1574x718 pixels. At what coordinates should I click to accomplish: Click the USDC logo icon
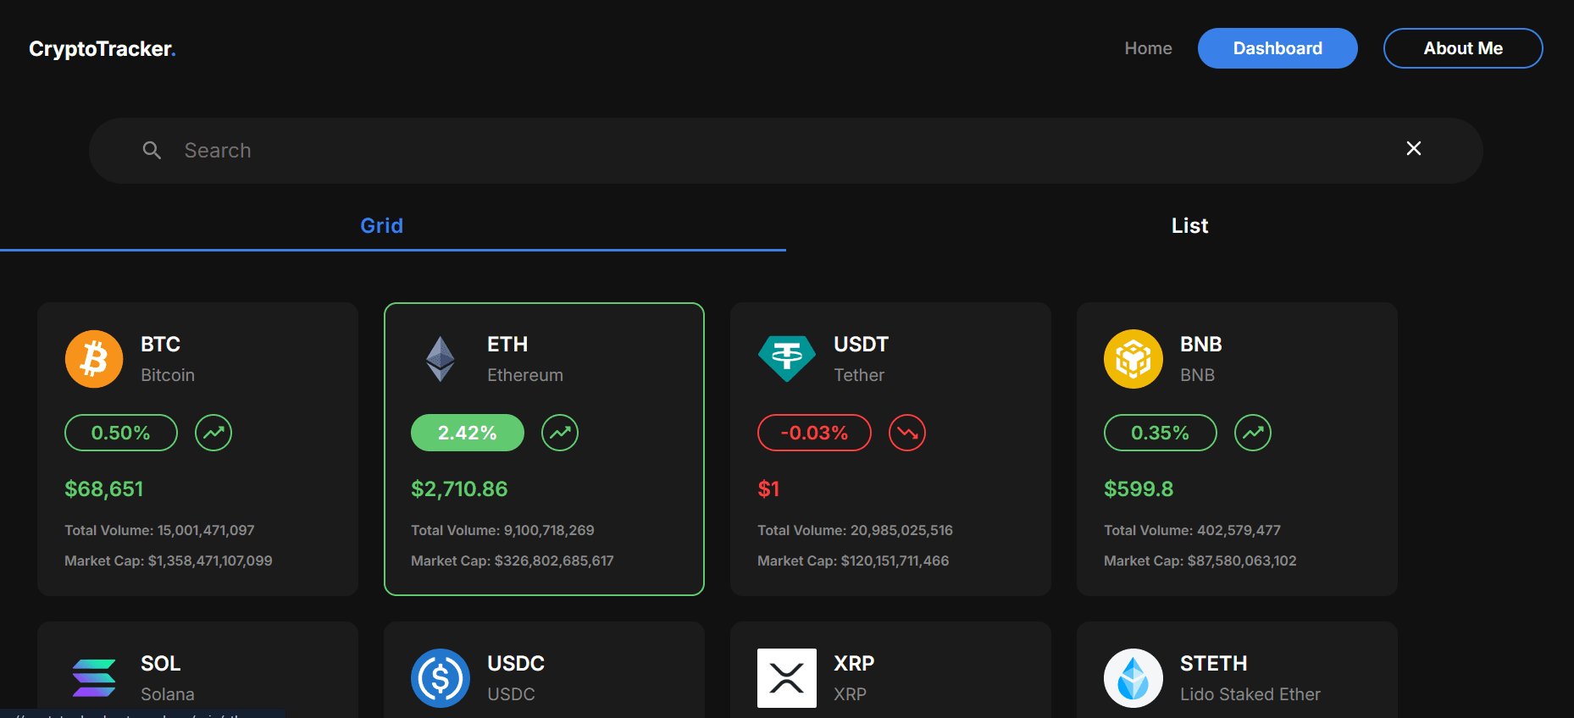[441, 678]
